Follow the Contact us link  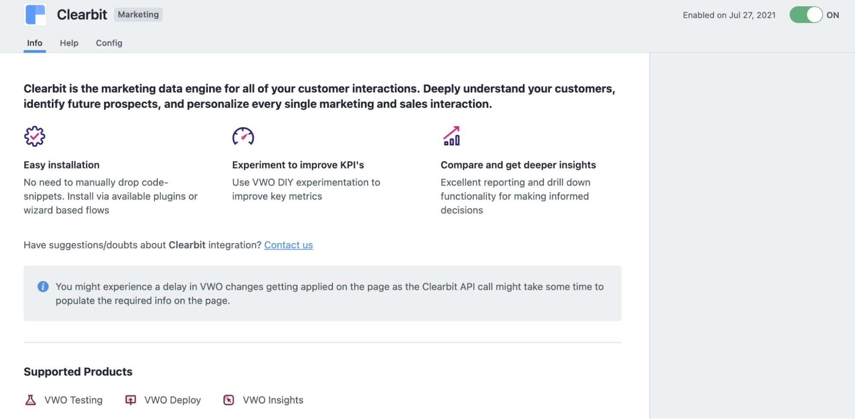[x=288, y=245]
